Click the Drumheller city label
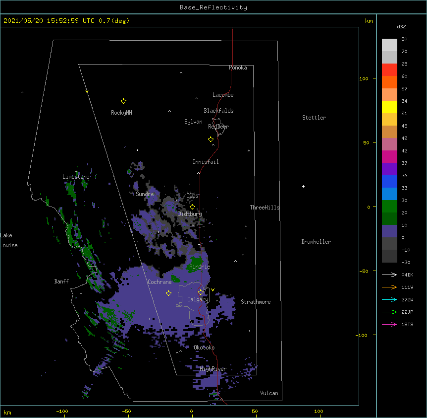The height and width of the screenshot is (418, 427). [x=316, y=242]
